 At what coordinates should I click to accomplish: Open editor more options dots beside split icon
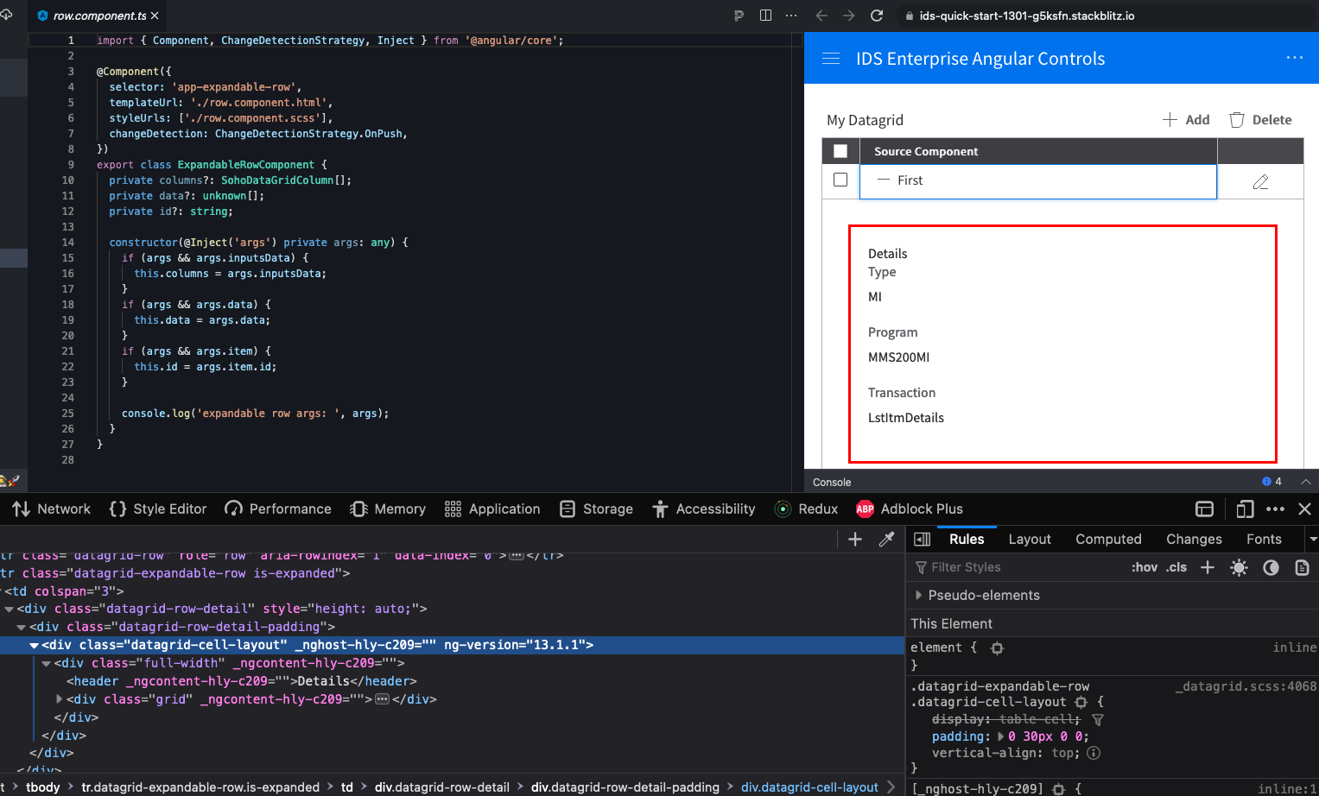click(791, 16)
